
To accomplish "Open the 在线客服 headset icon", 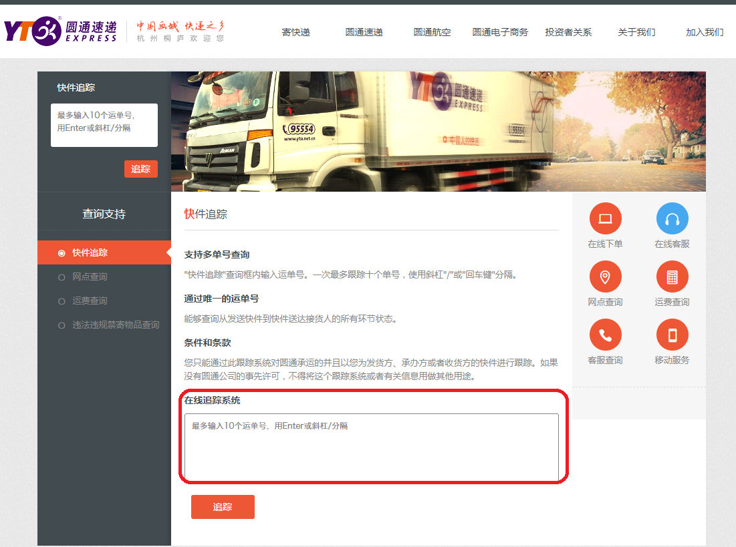I will (672, 218).
